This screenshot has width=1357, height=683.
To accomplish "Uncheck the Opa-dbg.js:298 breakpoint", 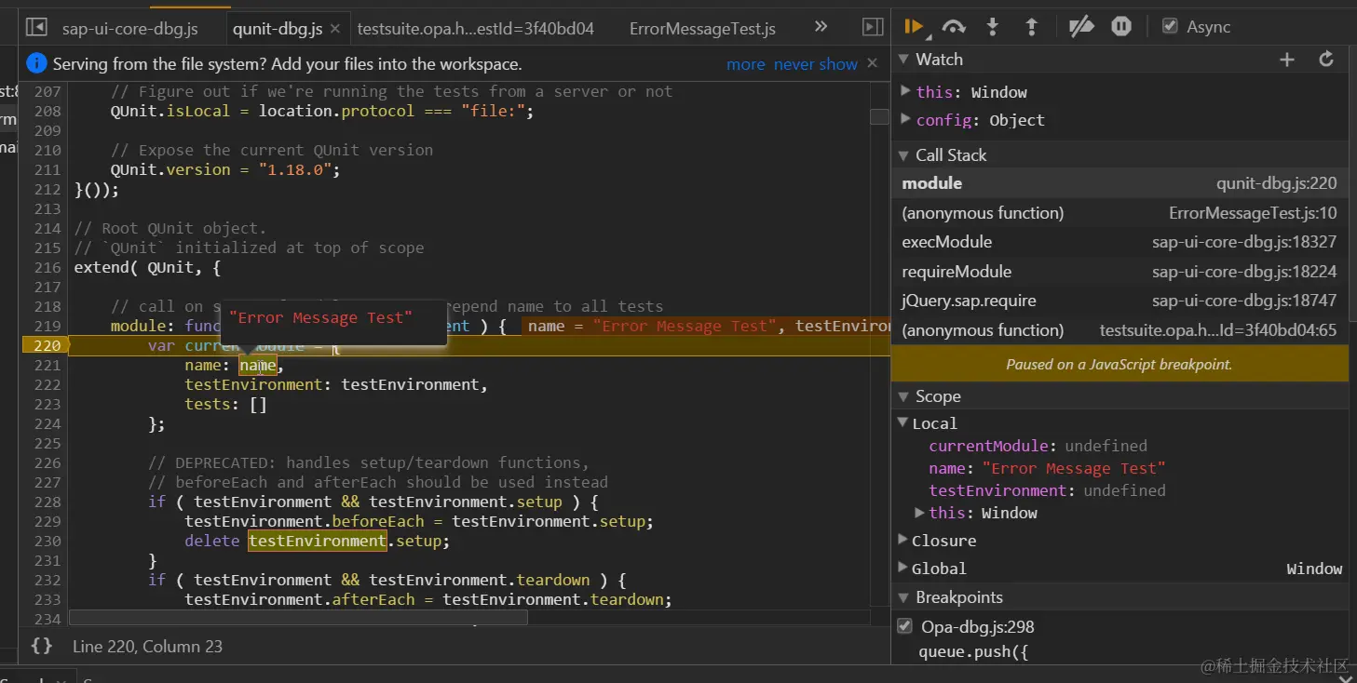I will click(x=904, y=626).
